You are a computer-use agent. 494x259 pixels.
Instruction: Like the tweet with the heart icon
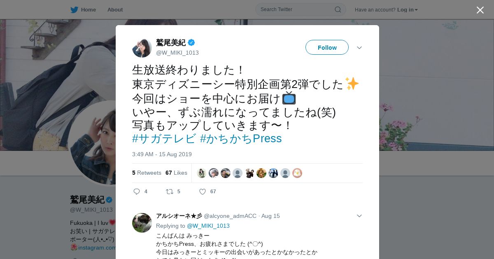[x=203, y=192]
